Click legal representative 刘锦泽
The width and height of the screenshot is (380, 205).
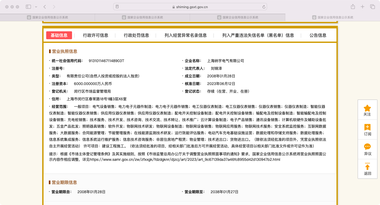tap(216, 68)
